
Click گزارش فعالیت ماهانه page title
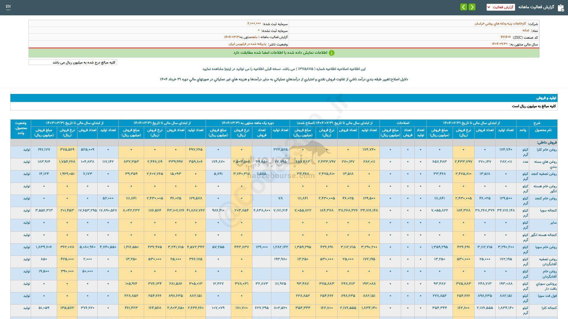click(536, 7)
